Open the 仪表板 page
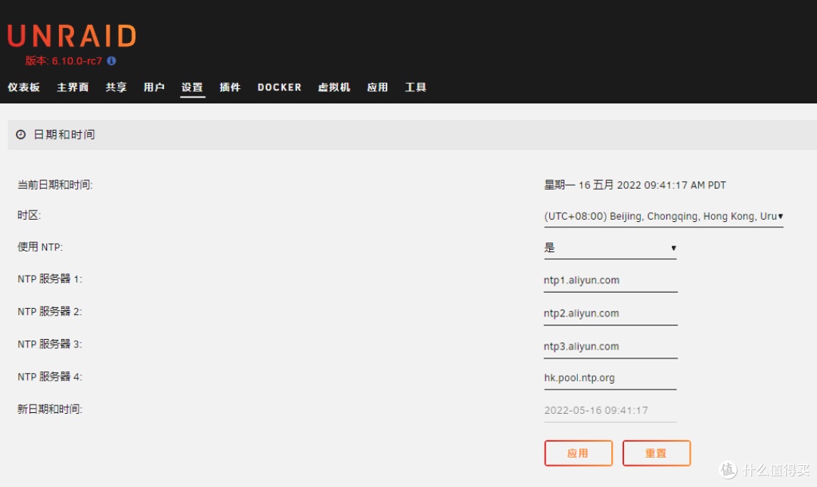Viewport: 817px width, 487px height. (x=24, y=87)
